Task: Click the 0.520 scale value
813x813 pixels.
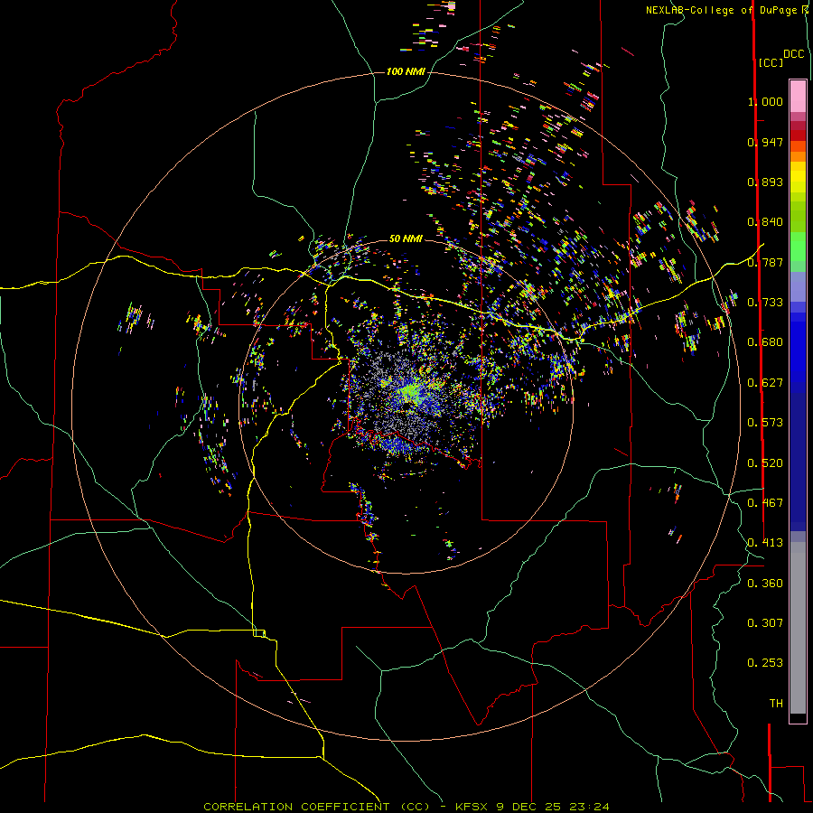Action: click(x=765, y=463)
